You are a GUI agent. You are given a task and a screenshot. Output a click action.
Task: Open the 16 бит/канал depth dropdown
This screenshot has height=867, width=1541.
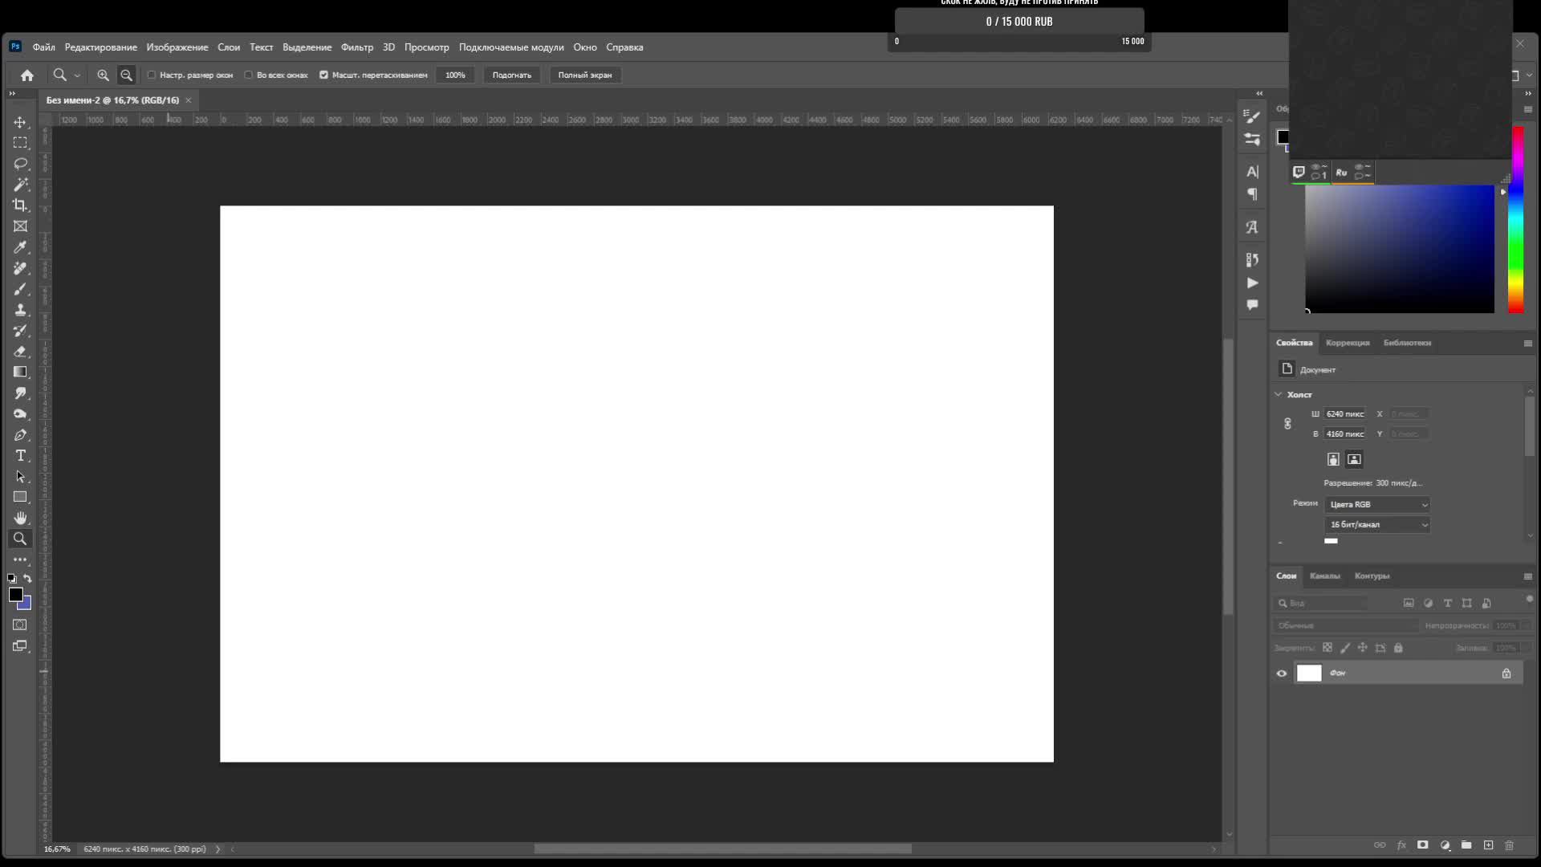[x=1376, y=524]
